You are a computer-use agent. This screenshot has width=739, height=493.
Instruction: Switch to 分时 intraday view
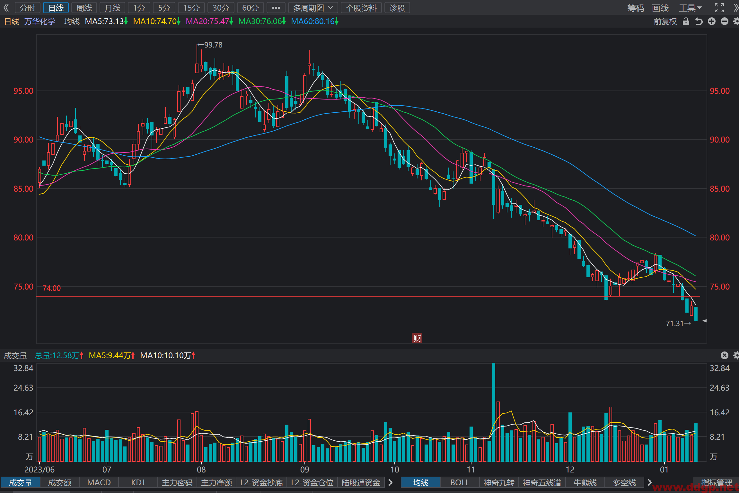27,8
